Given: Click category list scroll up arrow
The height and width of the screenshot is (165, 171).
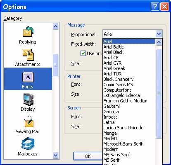Looking at the screenshot, I should [55, 26].
